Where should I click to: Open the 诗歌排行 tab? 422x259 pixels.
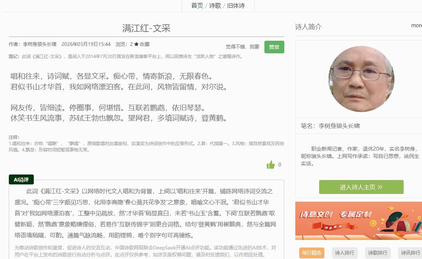[378, 253]
